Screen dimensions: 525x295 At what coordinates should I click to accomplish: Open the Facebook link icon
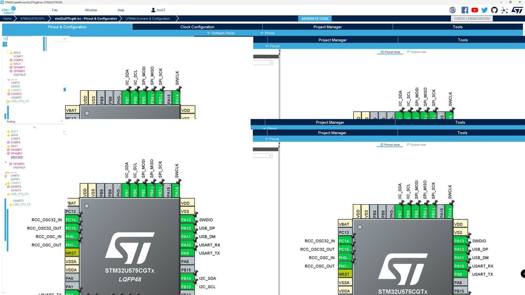click(465, 10)
